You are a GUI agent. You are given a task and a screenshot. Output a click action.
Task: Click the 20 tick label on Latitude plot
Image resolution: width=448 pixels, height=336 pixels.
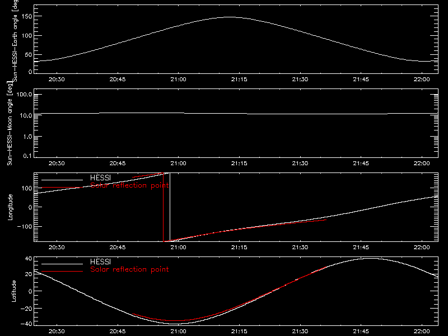(29, 274)
